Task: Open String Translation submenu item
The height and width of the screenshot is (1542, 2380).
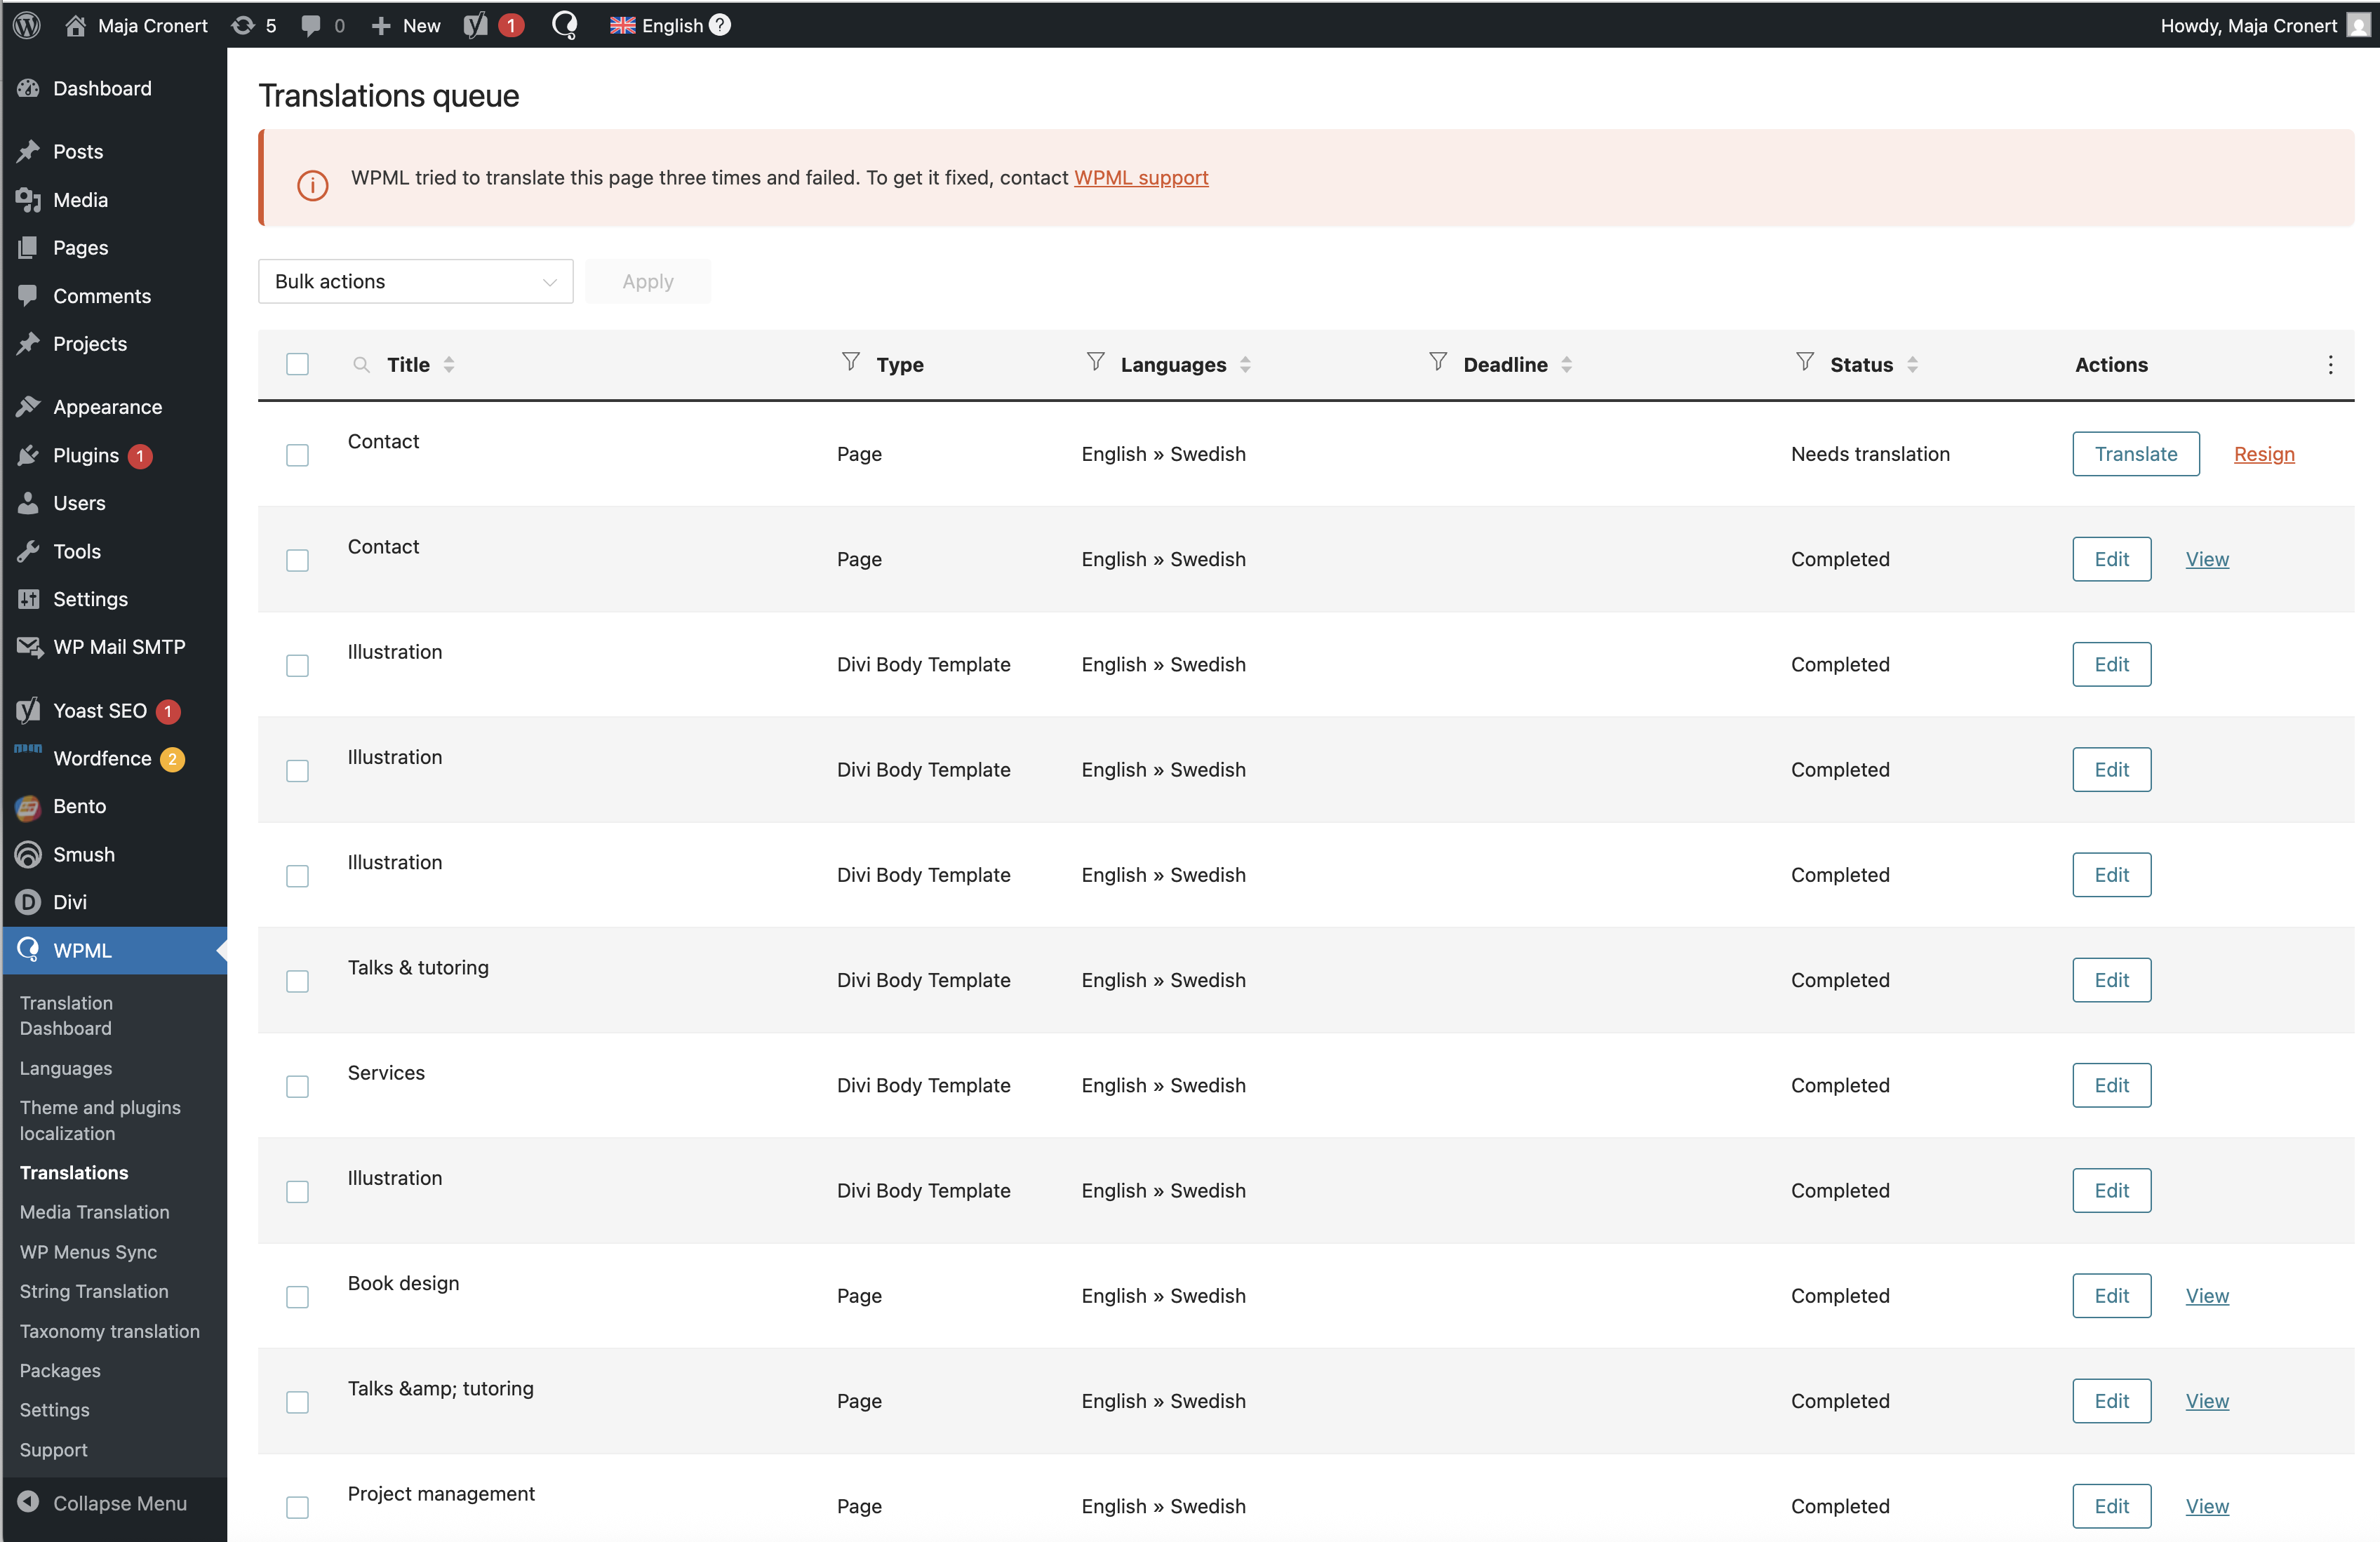Action: click(x=94, y=1291)
